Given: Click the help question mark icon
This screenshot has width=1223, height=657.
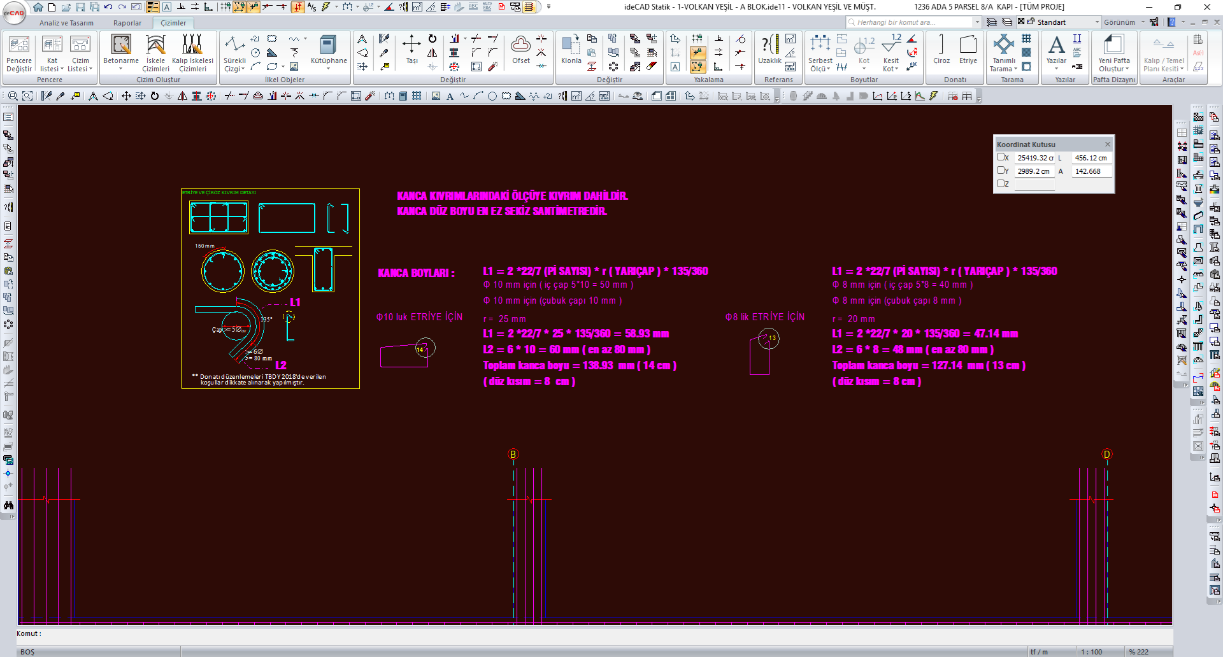Looking at the screenshot, I should [x=1171, y=22].
